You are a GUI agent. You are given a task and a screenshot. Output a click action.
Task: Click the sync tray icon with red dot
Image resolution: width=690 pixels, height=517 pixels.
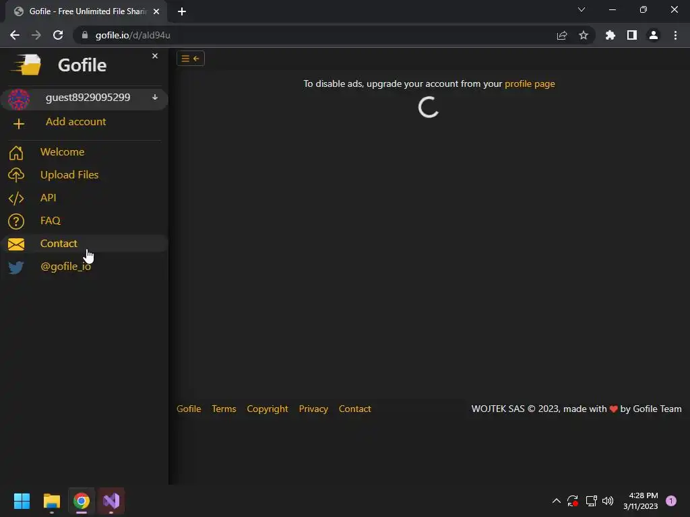[x=573, y=501]
